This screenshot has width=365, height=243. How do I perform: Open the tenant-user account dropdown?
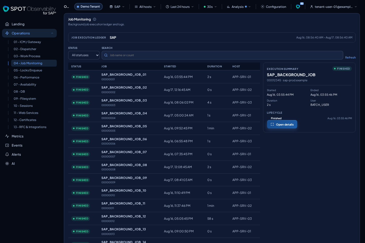[x=334, y=7]
